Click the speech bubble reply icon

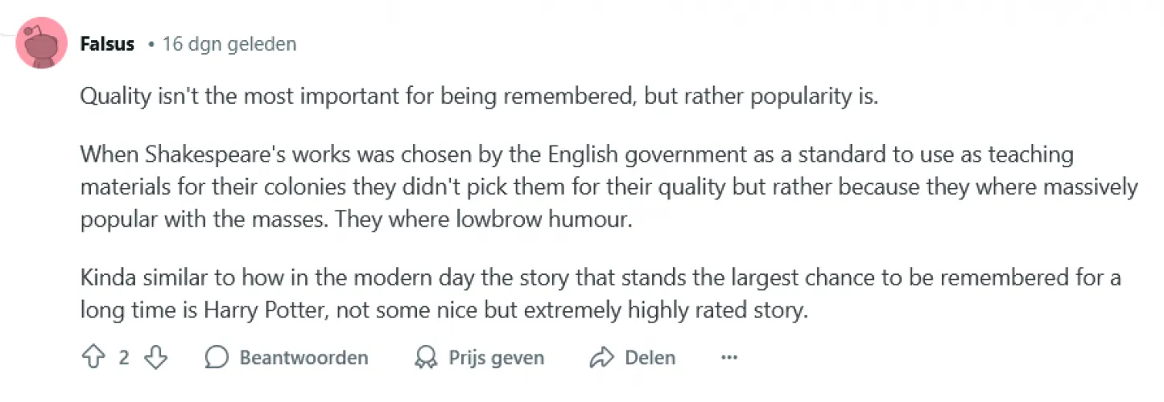click(217, 358)
